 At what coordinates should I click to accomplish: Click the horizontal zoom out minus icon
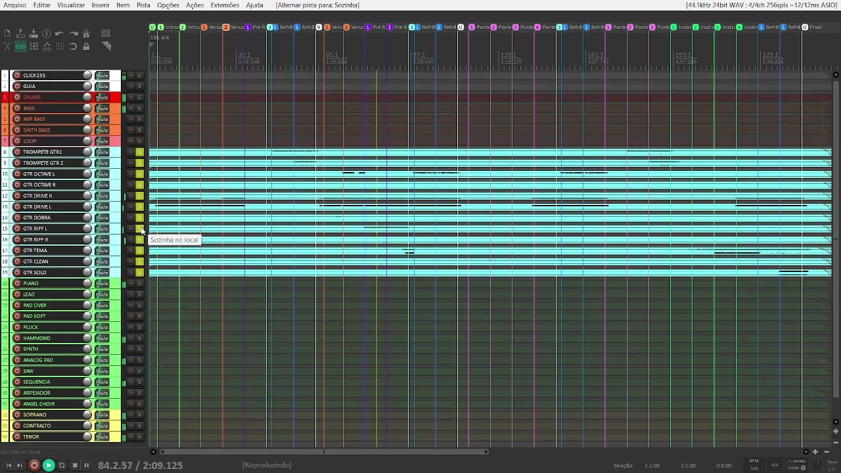pos(826,451)
